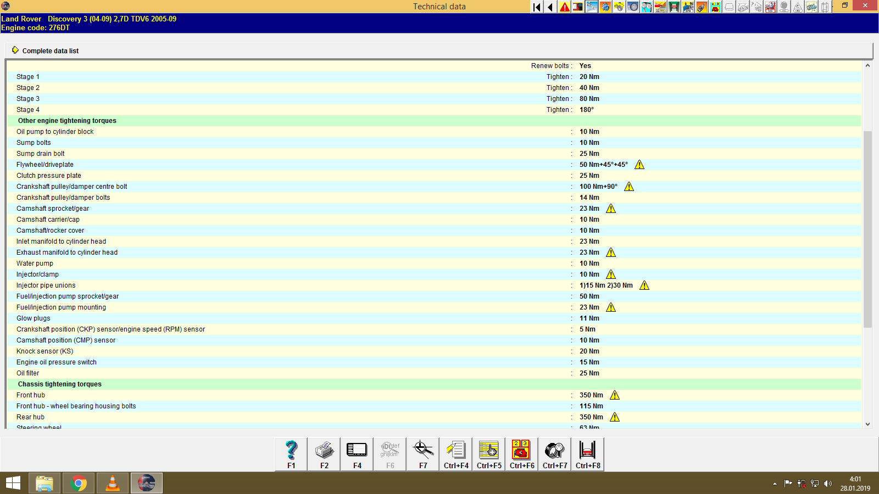Select the yellow engine numbers icon in top toolbar
The height and width of the screenshot is (494, 879).
[715, 7]
